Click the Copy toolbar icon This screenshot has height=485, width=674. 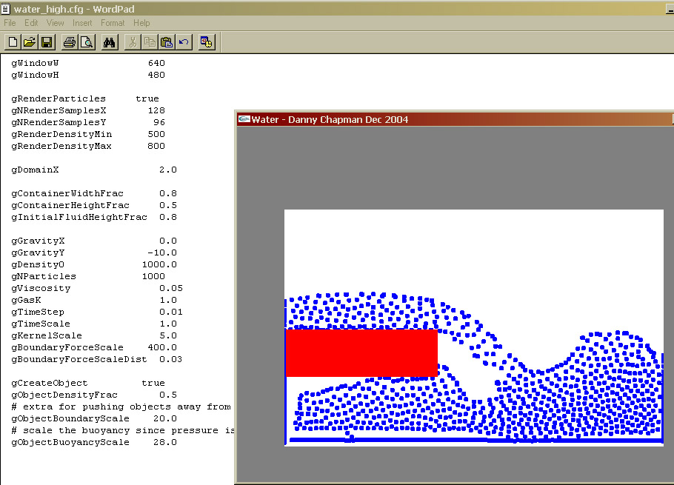pyautogui.click(x=150, y=42)
